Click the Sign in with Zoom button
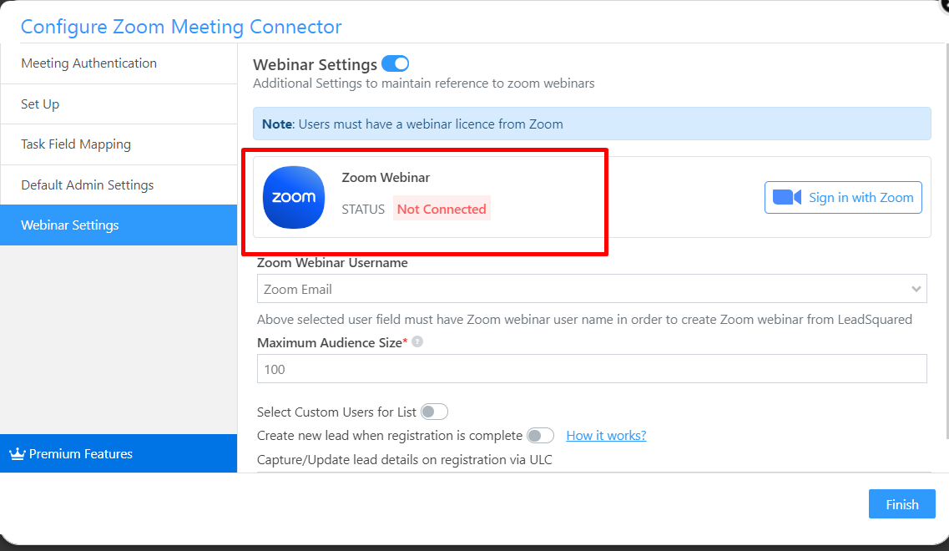Image resolution: width=949 pixels, height=551 pixels. pyautogui.click(x=843, y=198)
